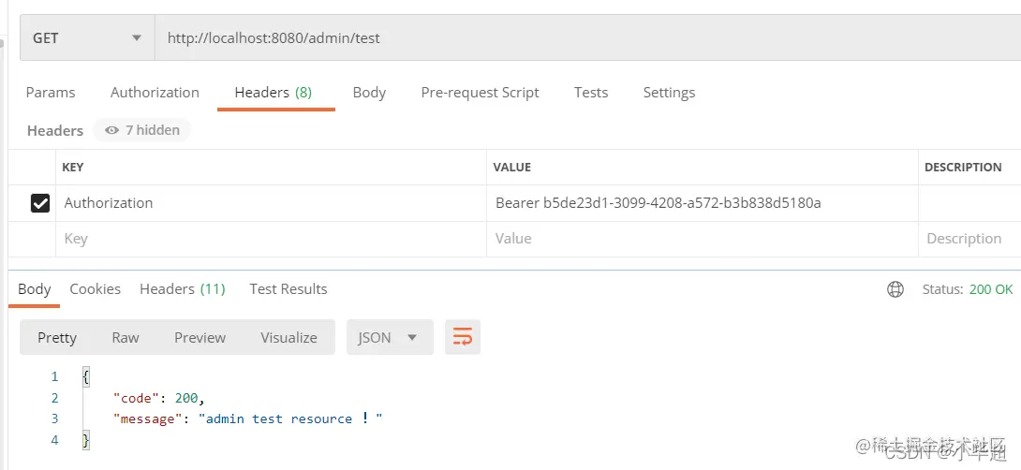The image size is (1021, 470).
Task: Click the VALUE column header
Action: [511, 168]
